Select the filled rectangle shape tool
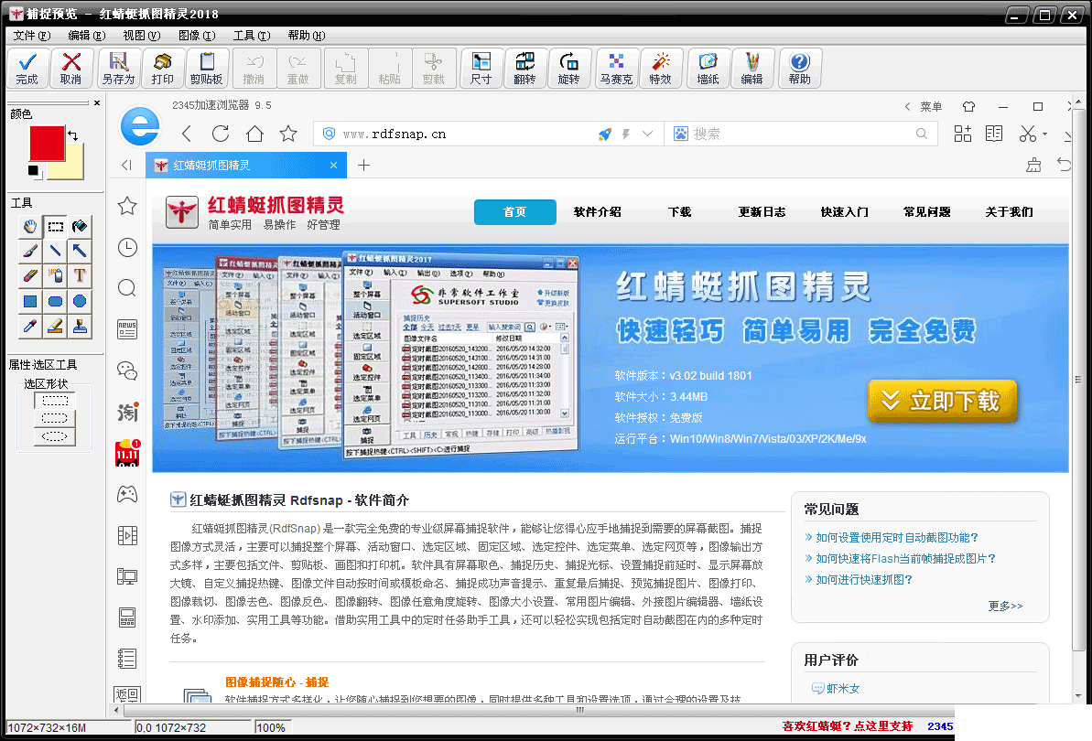The width and height of the screenshot is (1092, 741). pyautogui.click(x=30, y=301)
